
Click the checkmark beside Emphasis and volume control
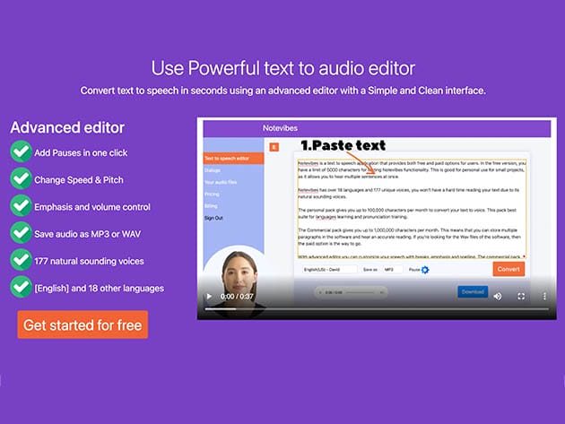point(21,206)
